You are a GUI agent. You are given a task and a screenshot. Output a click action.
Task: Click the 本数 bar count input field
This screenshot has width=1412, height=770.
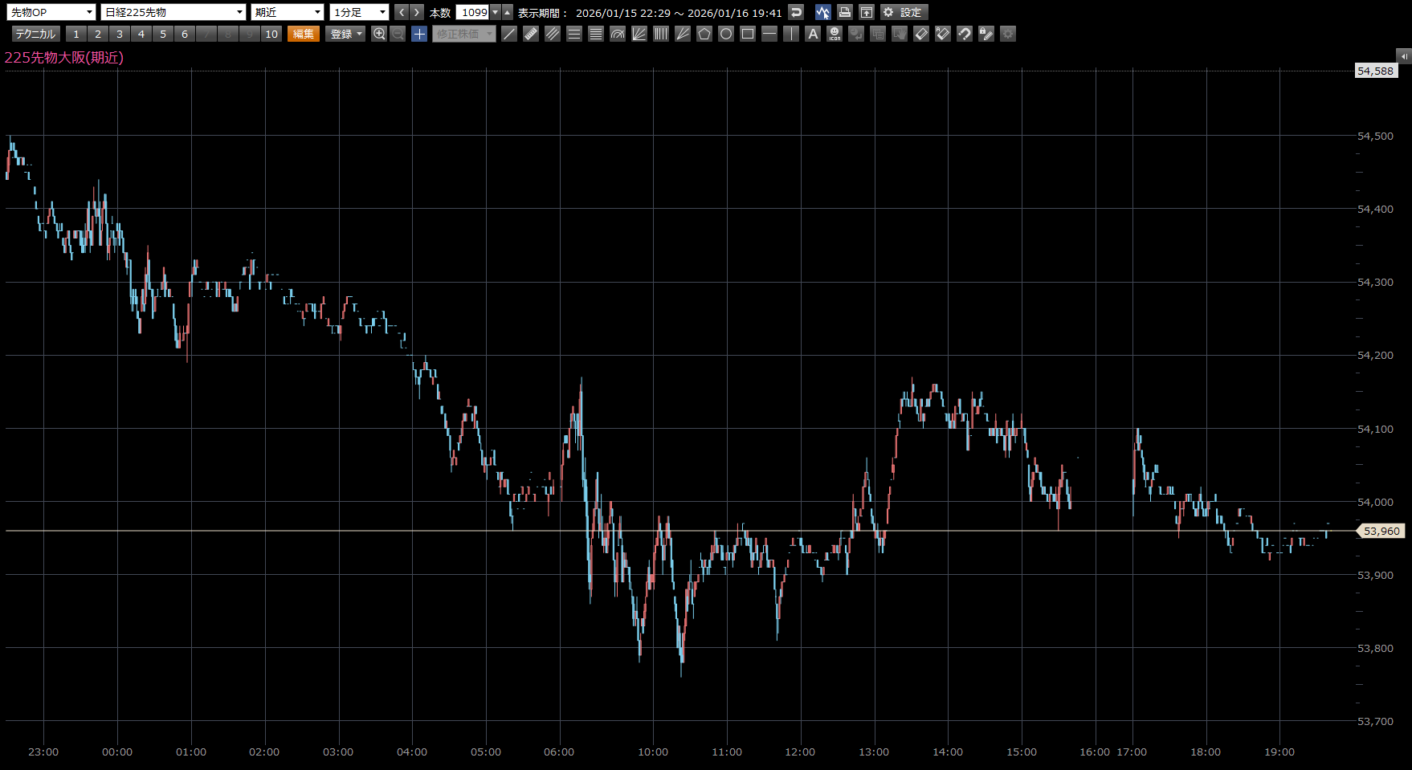pos(473,12)
